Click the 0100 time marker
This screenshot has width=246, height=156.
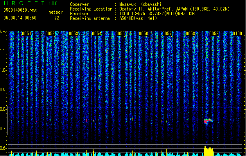tap(237, 33)
